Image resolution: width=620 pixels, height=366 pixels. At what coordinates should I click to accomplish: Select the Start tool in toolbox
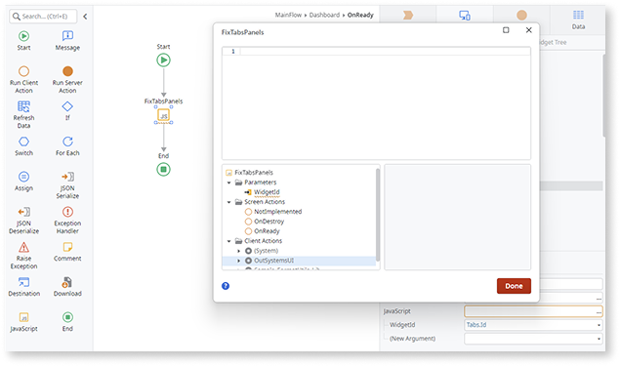pos(23,41)
